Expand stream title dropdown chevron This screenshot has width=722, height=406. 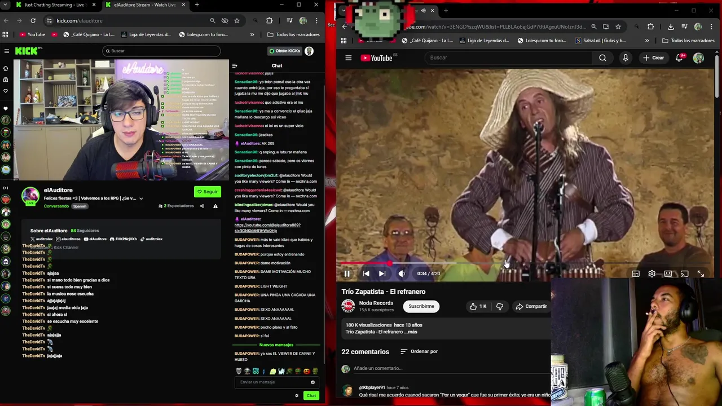pyautogui.click(x=141, y=198)
